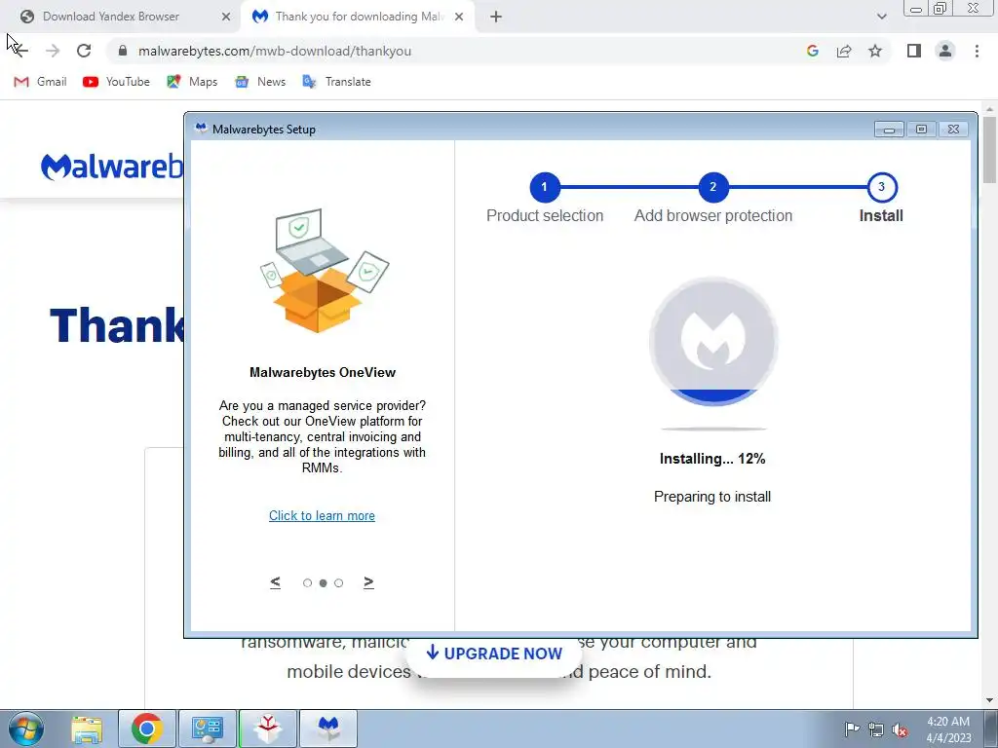998x748 pixels.
Task: Click the browser forward arrow
Action: point(53,51)
